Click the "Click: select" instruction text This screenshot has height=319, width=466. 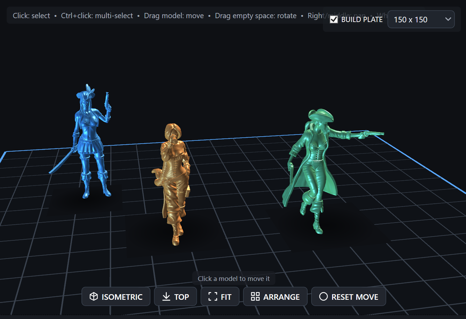pyautogui.click(x=31, y=16)
